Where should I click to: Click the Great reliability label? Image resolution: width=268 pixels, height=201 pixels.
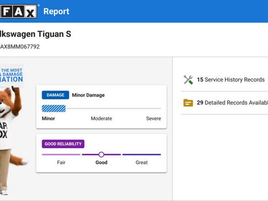point(142,163)
